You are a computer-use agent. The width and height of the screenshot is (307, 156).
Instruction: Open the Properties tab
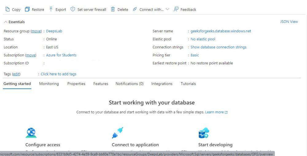(76, 84)
